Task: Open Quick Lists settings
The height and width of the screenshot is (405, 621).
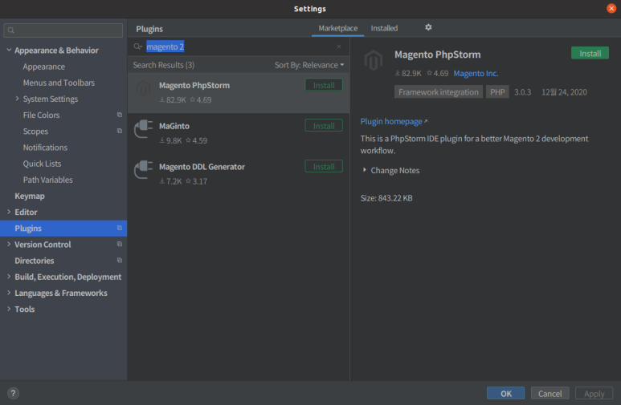Action: (x=42, y=164)
